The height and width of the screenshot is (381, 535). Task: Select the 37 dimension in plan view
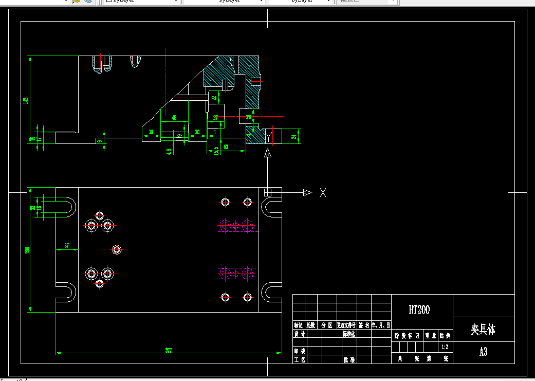66,245
